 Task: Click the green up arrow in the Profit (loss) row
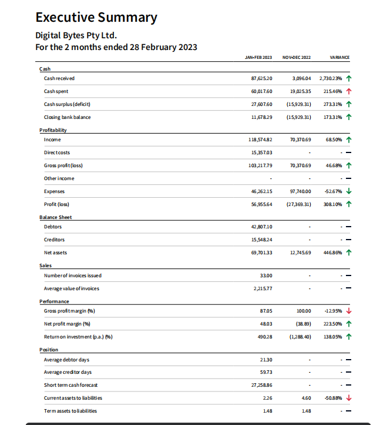(x=348, y=204)
